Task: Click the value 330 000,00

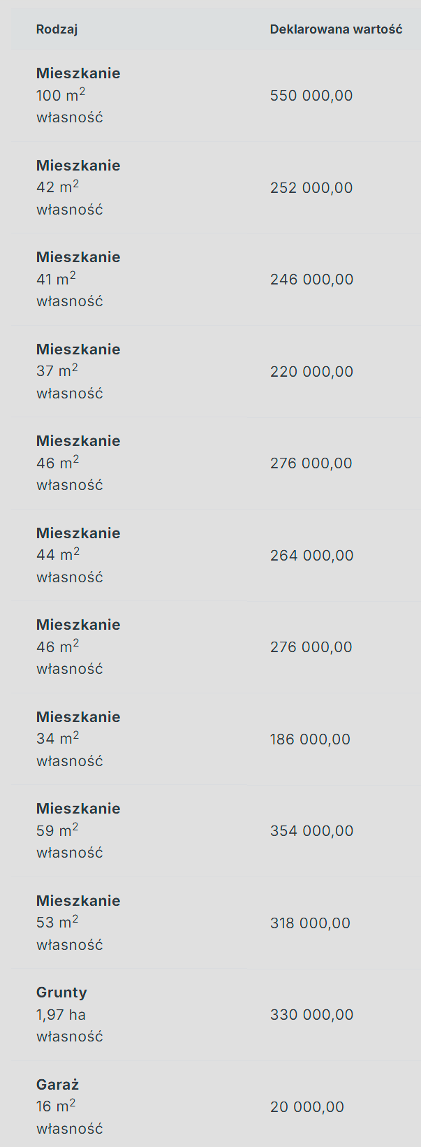Action: [311, 1014]
